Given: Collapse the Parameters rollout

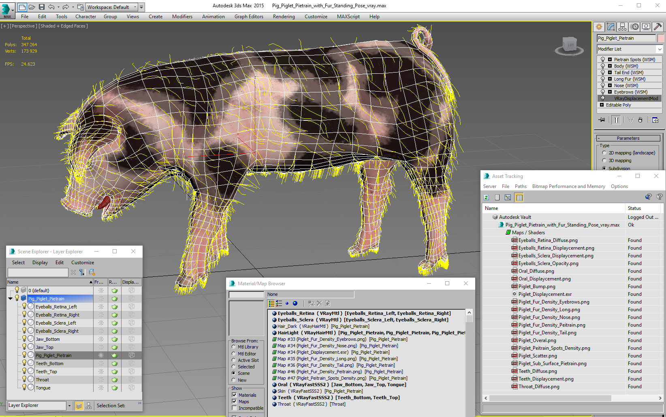Looking at the screenshot, I should 628,138.
